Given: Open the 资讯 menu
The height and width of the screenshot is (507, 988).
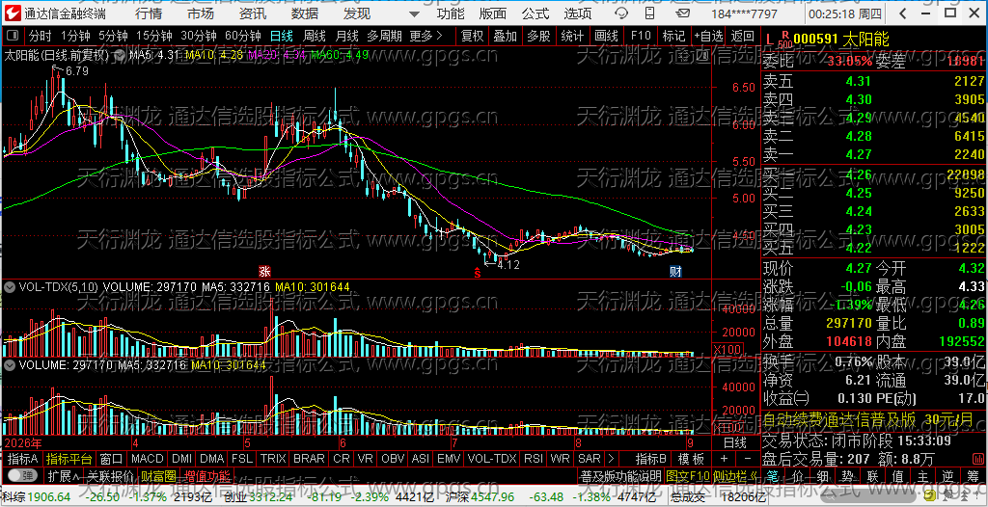Looking at the screenshot, I should pos(253,13).
